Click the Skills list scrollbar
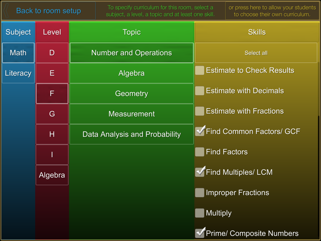 318,177
